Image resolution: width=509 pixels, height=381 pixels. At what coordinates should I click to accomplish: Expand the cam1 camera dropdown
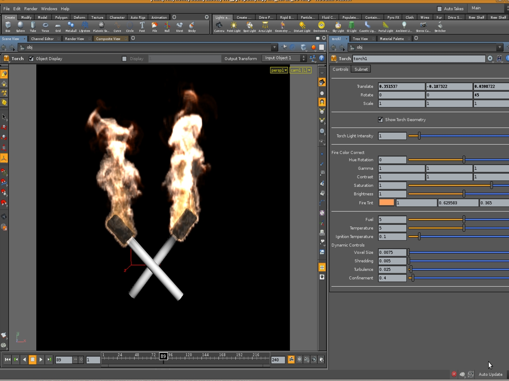(x=300, y=70)
